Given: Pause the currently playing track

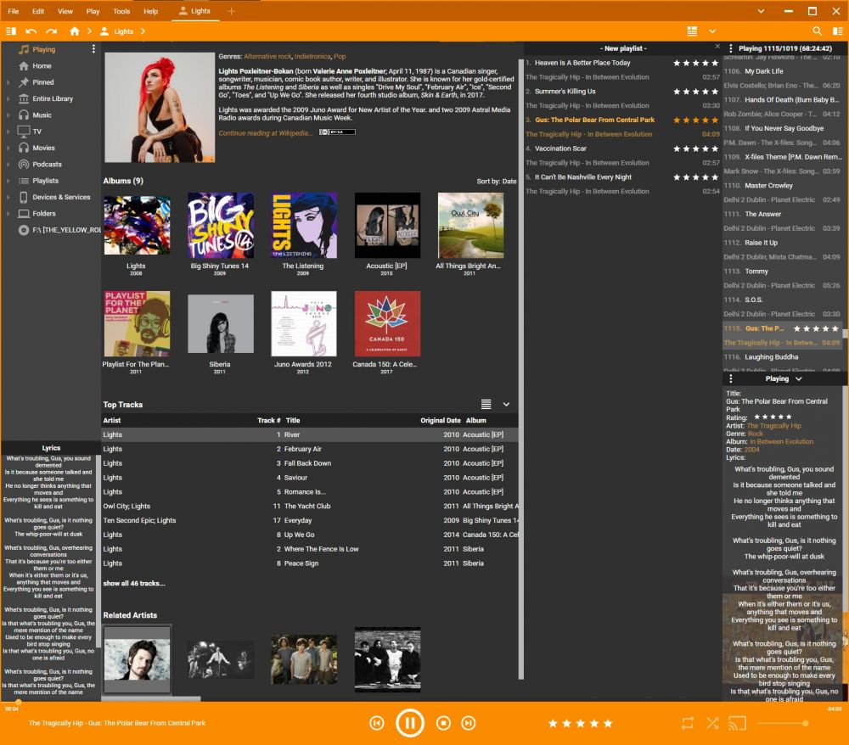Looking at the screenshot, I should [x=410, y=722].
